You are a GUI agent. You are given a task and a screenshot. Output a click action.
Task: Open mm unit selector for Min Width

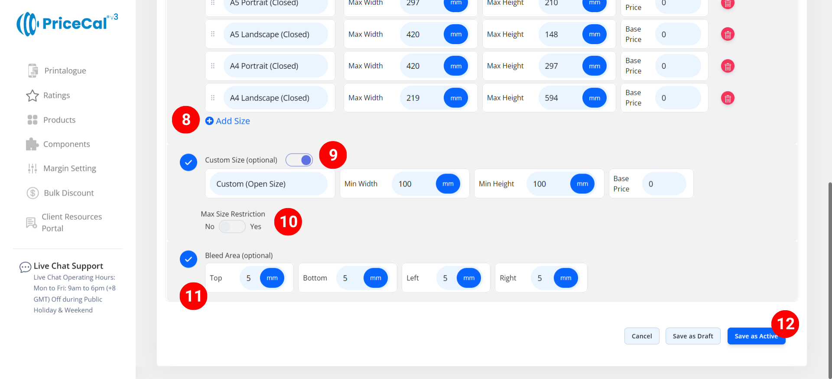(x=448, y=184)
